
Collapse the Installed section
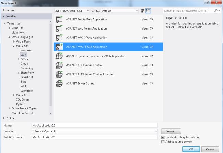pyautogui.click(x=4, y=16)
